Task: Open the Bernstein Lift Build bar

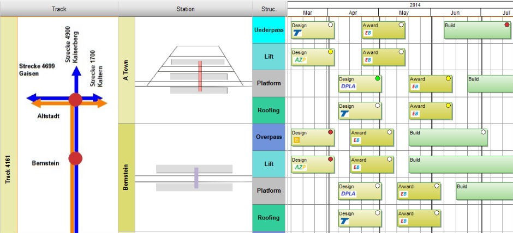Action: pos(461,164)
